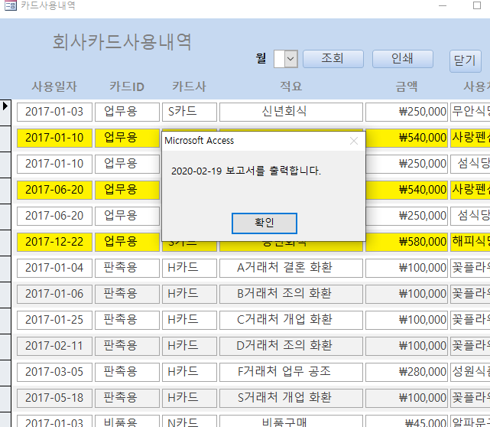Select the A거래처 결혼 화환 entry
Screen dimensions: 490x427
[x=289, y=268]
